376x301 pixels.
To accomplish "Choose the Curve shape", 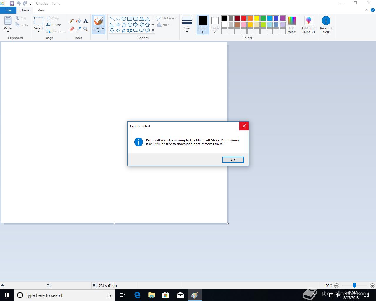I will tap(118, 19).
